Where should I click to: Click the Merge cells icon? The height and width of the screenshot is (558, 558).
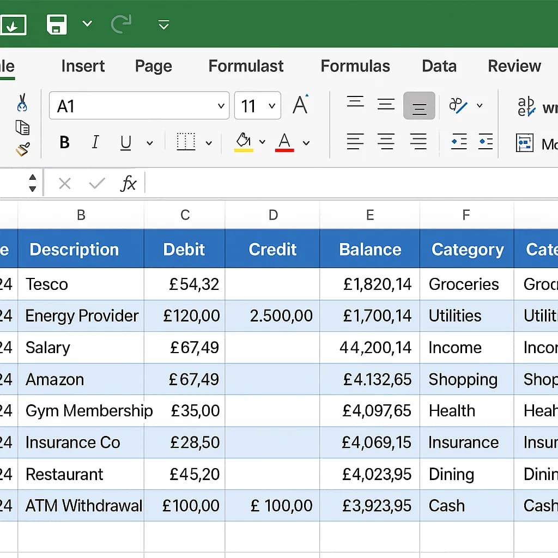(x=525, y=143)
